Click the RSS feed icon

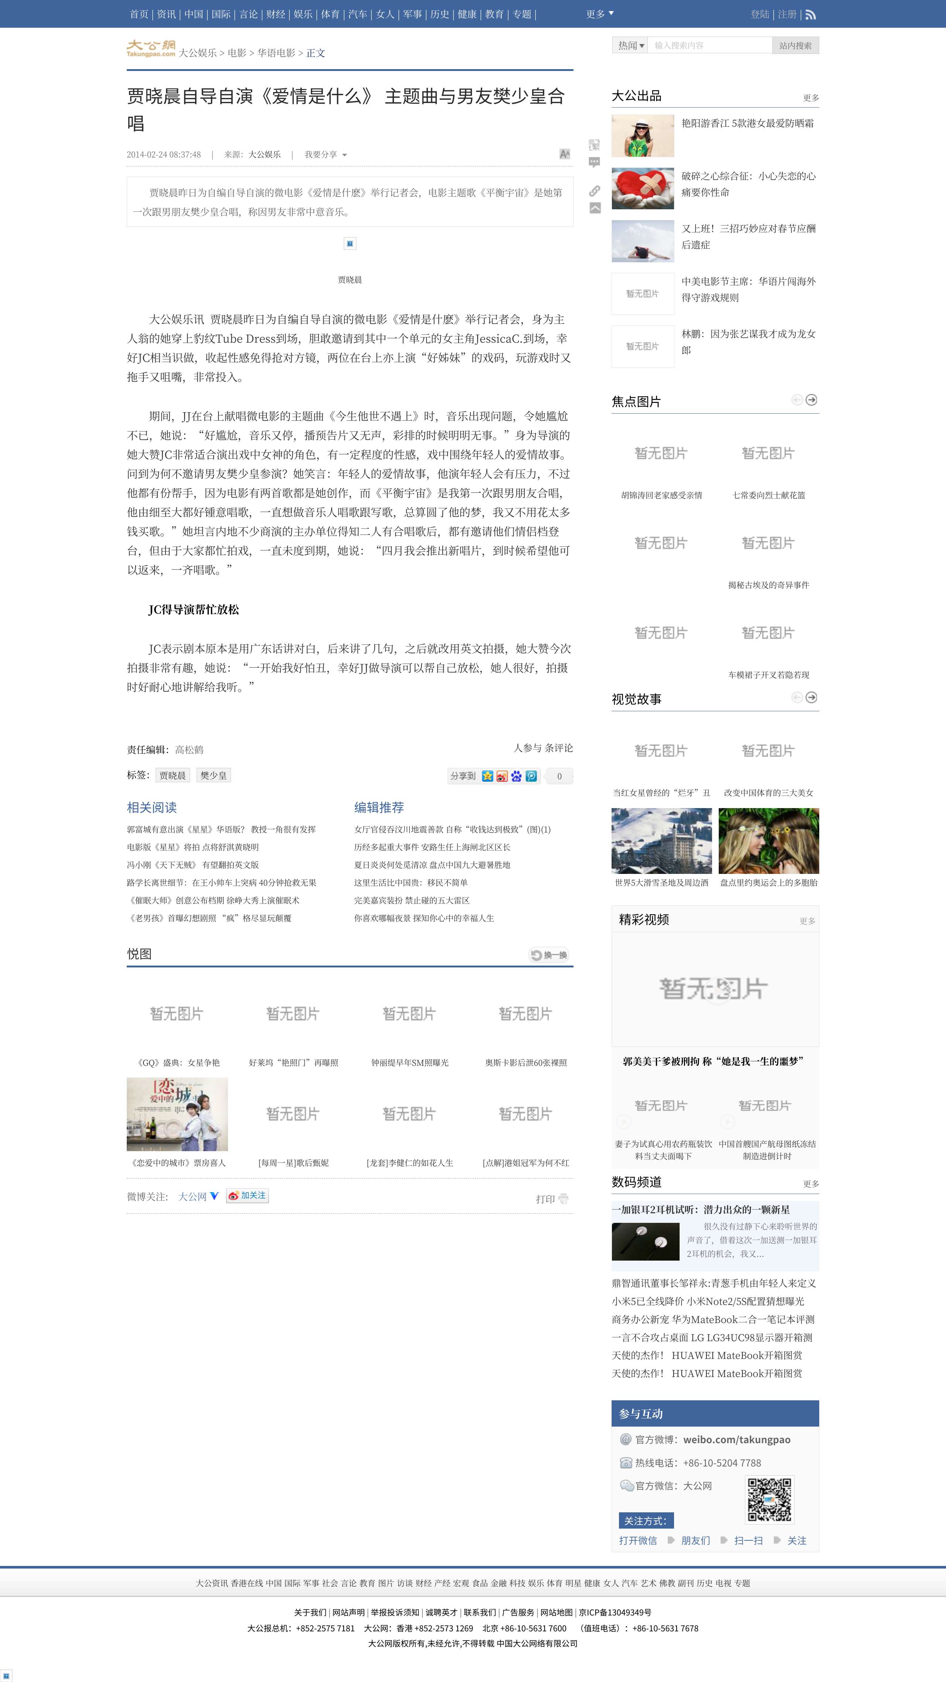(810, 14)
